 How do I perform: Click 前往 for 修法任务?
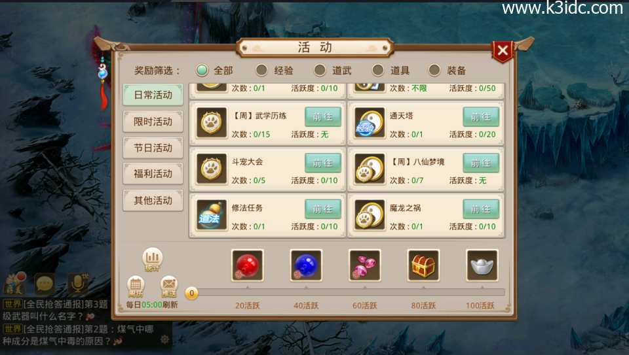(323, 209)
